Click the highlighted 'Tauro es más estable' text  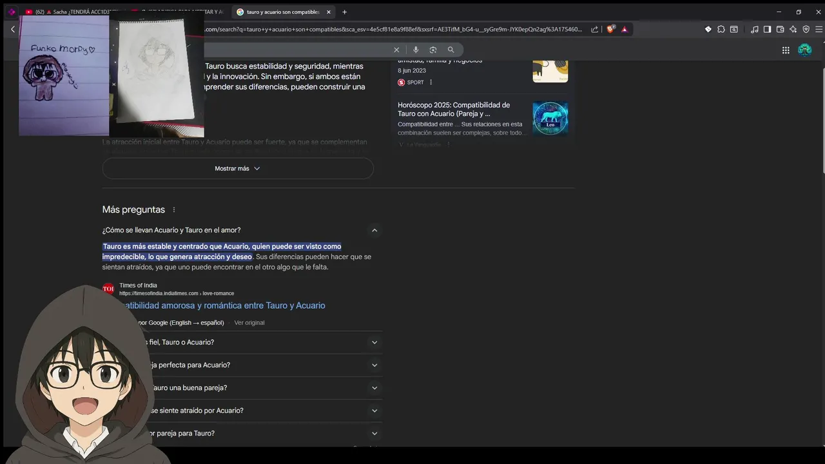coord(222,251)
